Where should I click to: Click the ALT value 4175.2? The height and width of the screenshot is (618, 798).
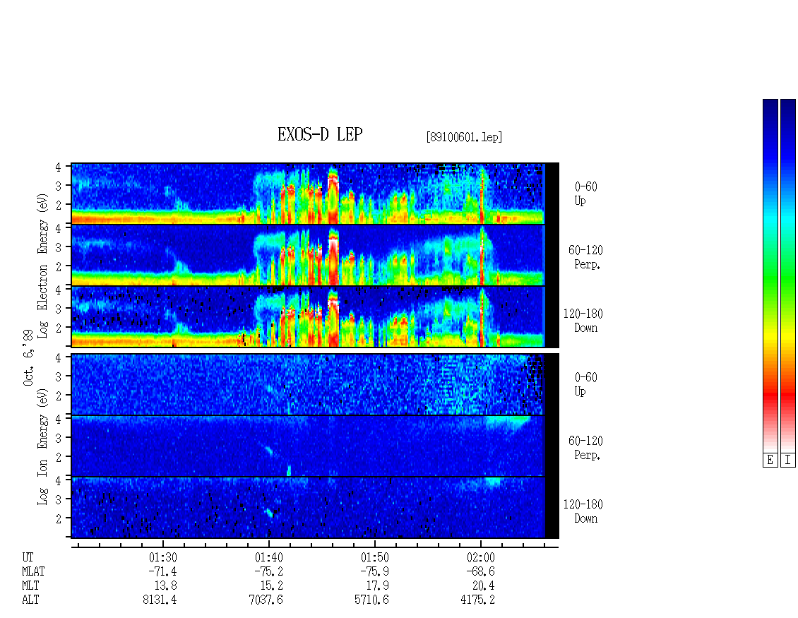tap(477, 600)
